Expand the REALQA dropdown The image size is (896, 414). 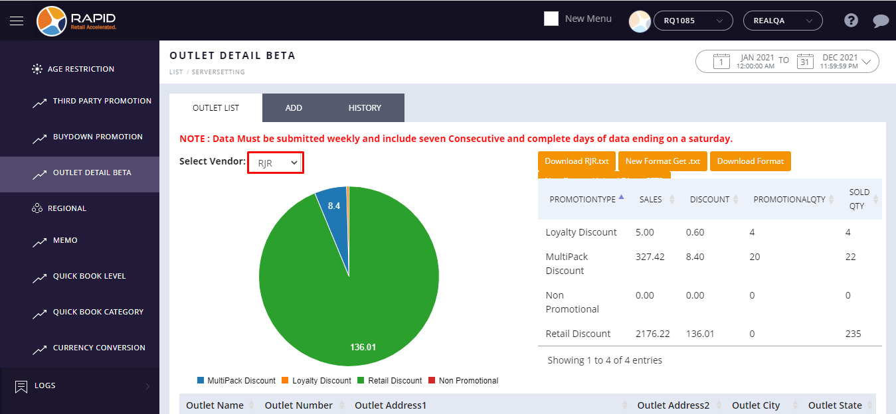782,21
